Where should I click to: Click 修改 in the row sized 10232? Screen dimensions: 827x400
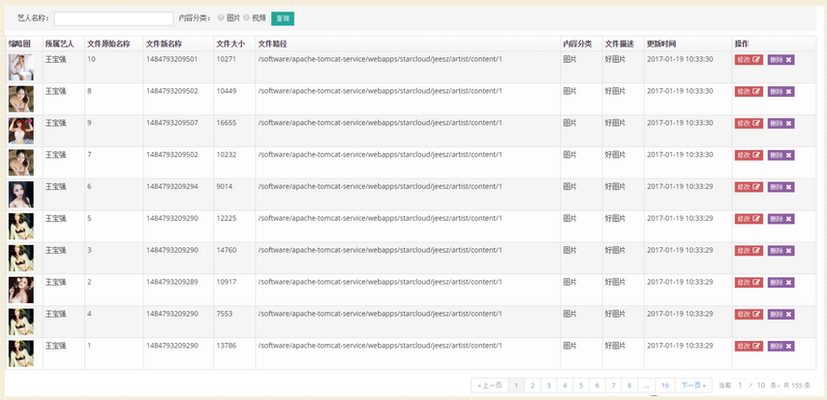(x=749, y=155)
